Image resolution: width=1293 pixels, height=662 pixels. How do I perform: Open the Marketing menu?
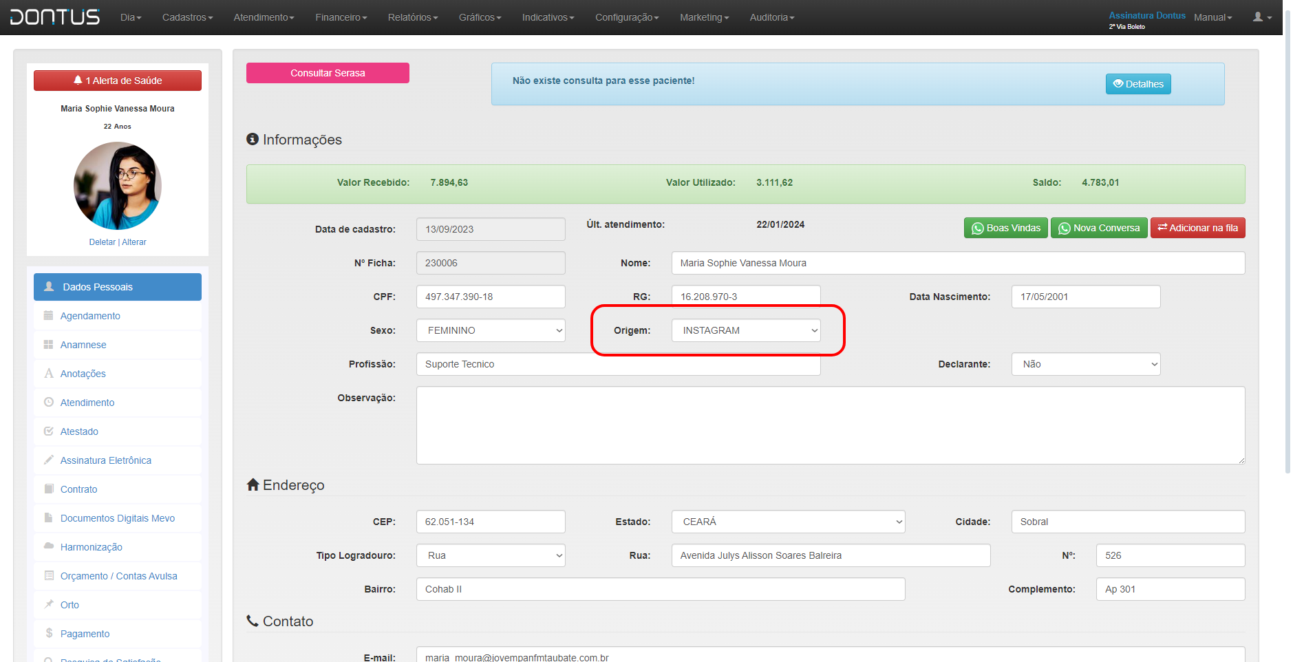click(x=705, y=17)
